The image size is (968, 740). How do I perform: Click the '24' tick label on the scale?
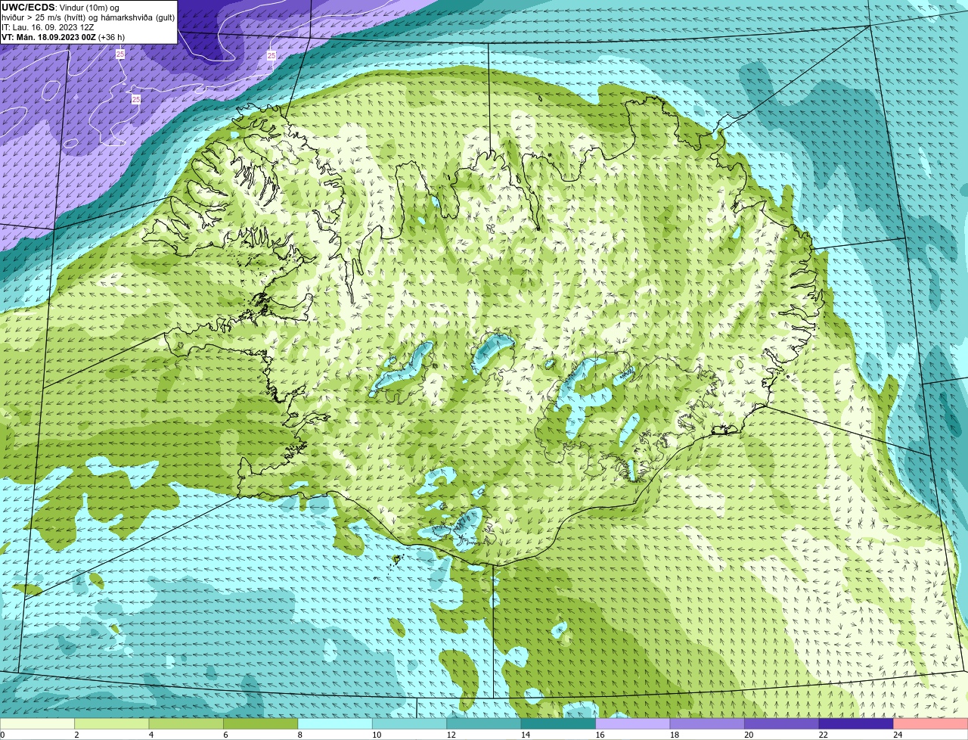898,735
